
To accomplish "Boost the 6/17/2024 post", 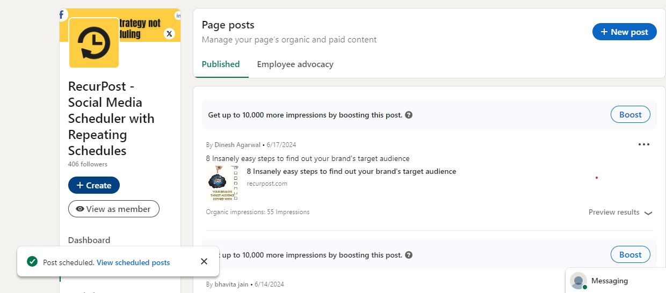I will (x=631, y=114).
